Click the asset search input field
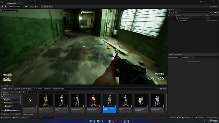Viewport: 219px width, 123px height. 48,92
